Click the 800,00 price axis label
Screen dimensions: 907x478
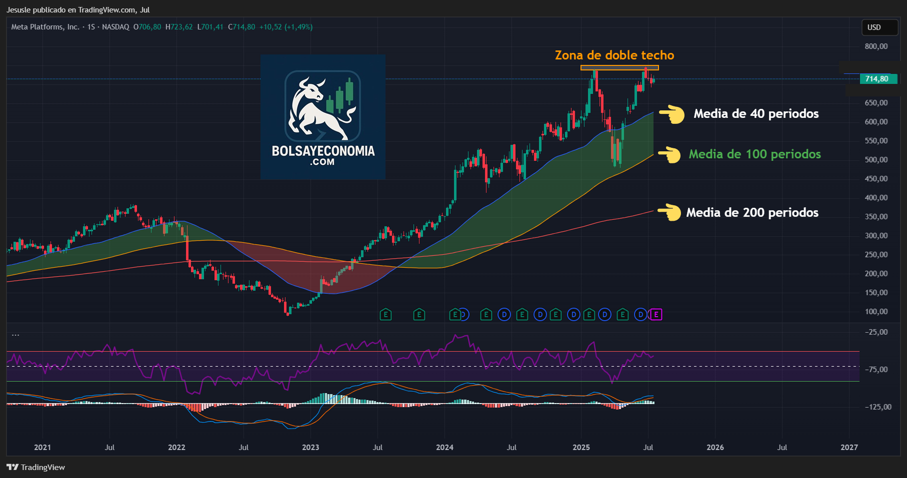click(x=876, y=46)
